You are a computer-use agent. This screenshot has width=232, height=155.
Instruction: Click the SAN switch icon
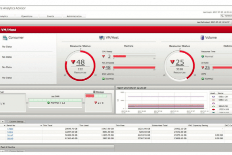click(x=52, y=97)
